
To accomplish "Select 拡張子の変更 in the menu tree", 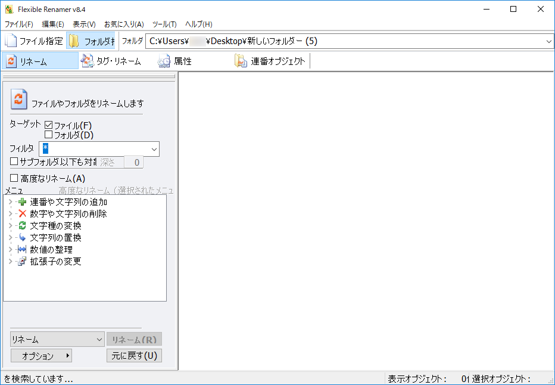I will [x=55, y=262].
